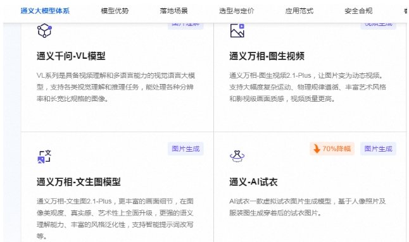This screenshot has height=242, width=409.
Task: Click the VL系列 description text
Action: (x=116, y=87)
